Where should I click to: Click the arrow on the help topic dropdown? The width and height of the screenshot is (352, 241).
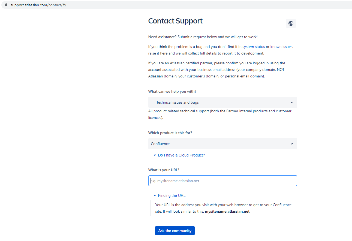point(291,102)
